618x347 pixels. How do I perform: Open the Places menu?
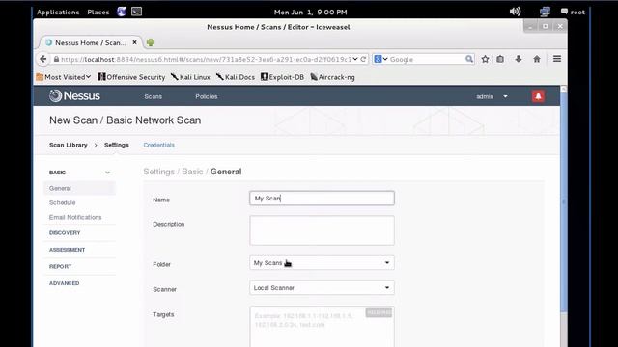tap(98, 12)
